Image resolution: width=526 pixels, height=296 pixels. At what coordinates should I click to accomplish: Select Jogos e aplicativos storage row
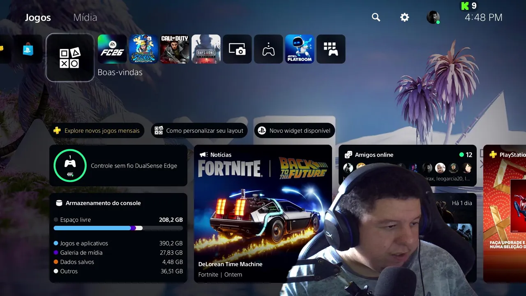(118, 243)
